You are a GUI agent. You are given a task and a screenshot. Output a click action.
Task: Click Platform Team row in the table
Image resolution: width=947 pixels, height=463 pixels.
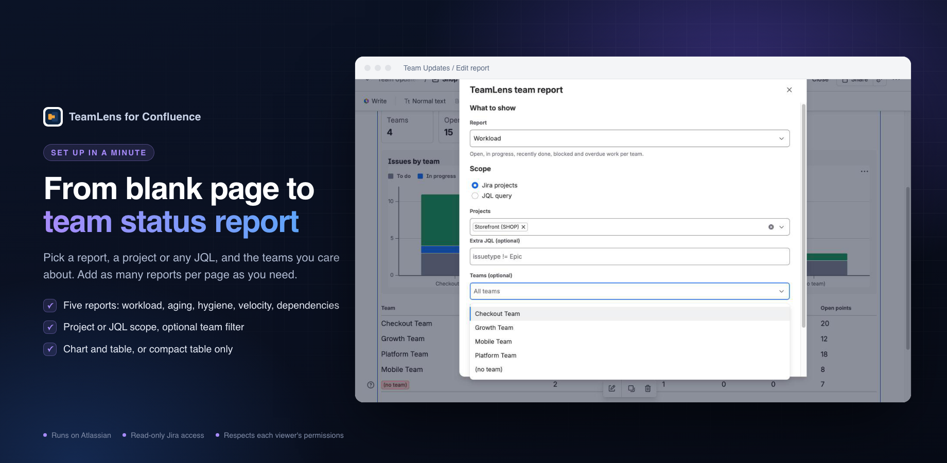[405, 354]
